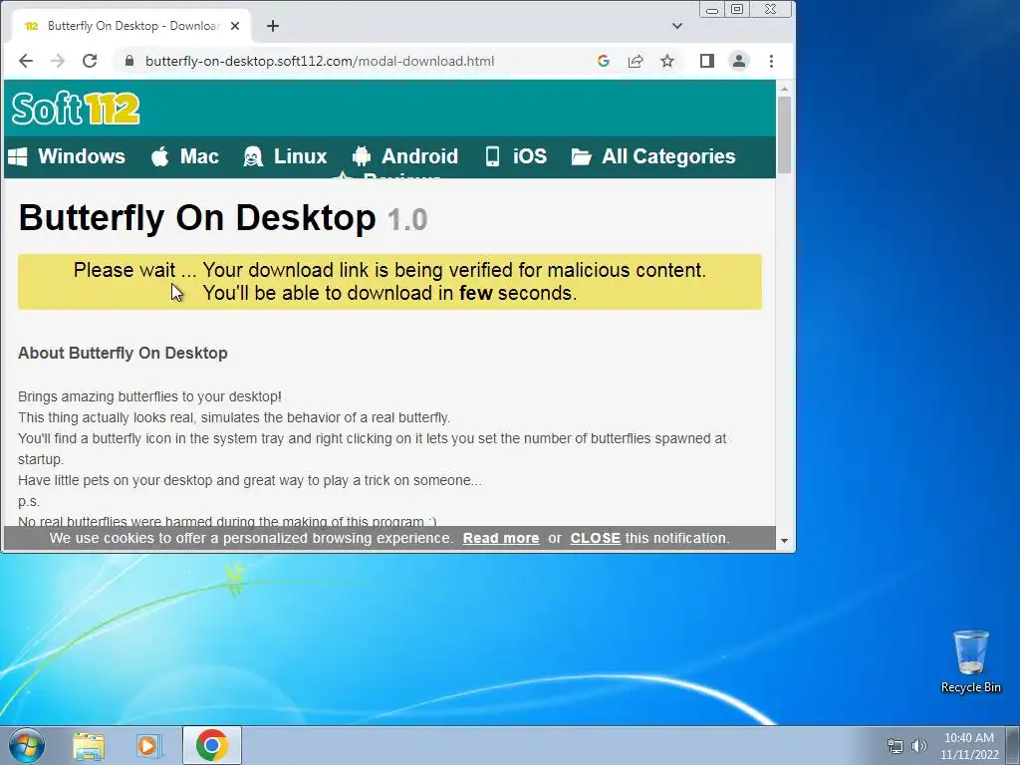Share this page using the share icon
The image size is (1020, 765).
coord(635,61)
